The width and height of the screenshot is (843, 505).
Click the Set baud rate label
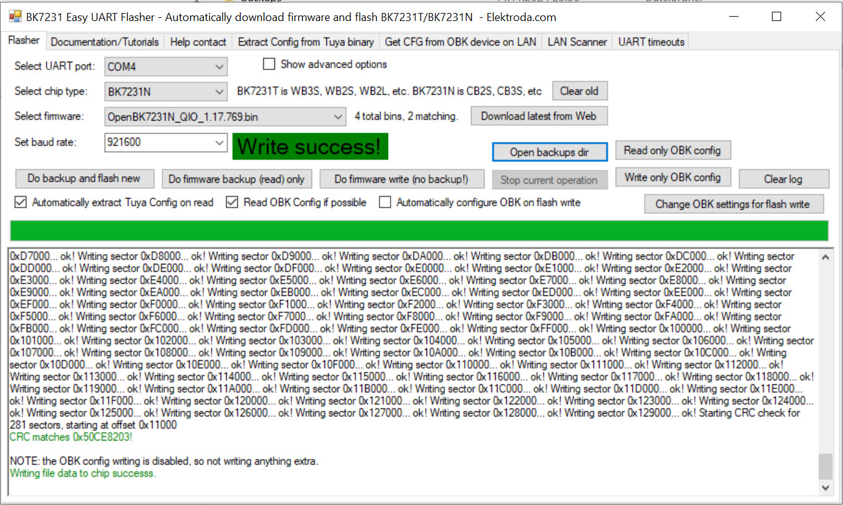(x=46, y=142)
